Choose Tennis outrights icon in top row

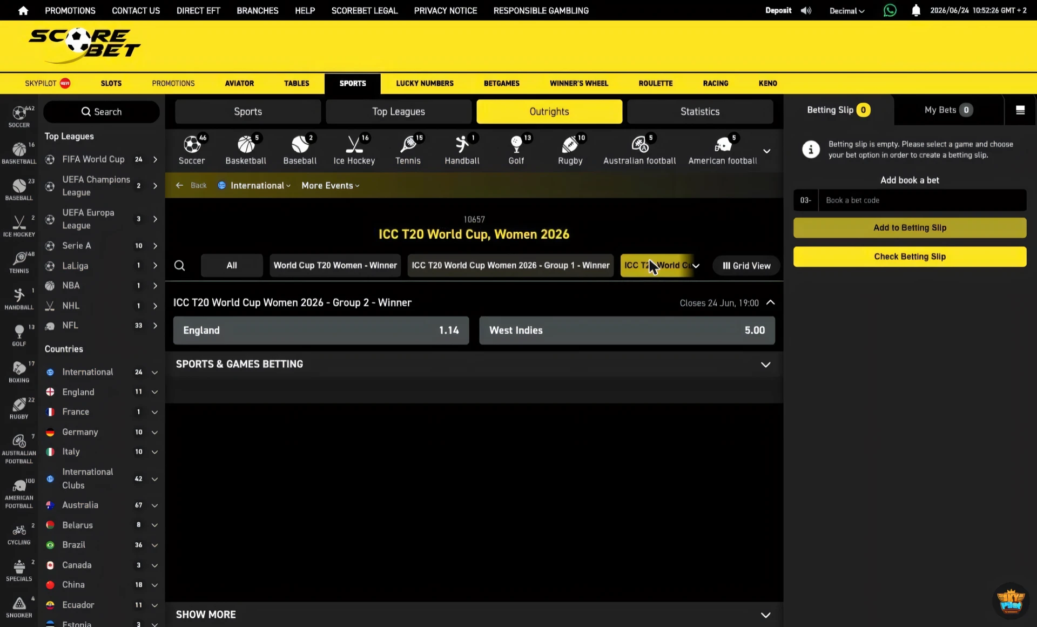point(408,150)
